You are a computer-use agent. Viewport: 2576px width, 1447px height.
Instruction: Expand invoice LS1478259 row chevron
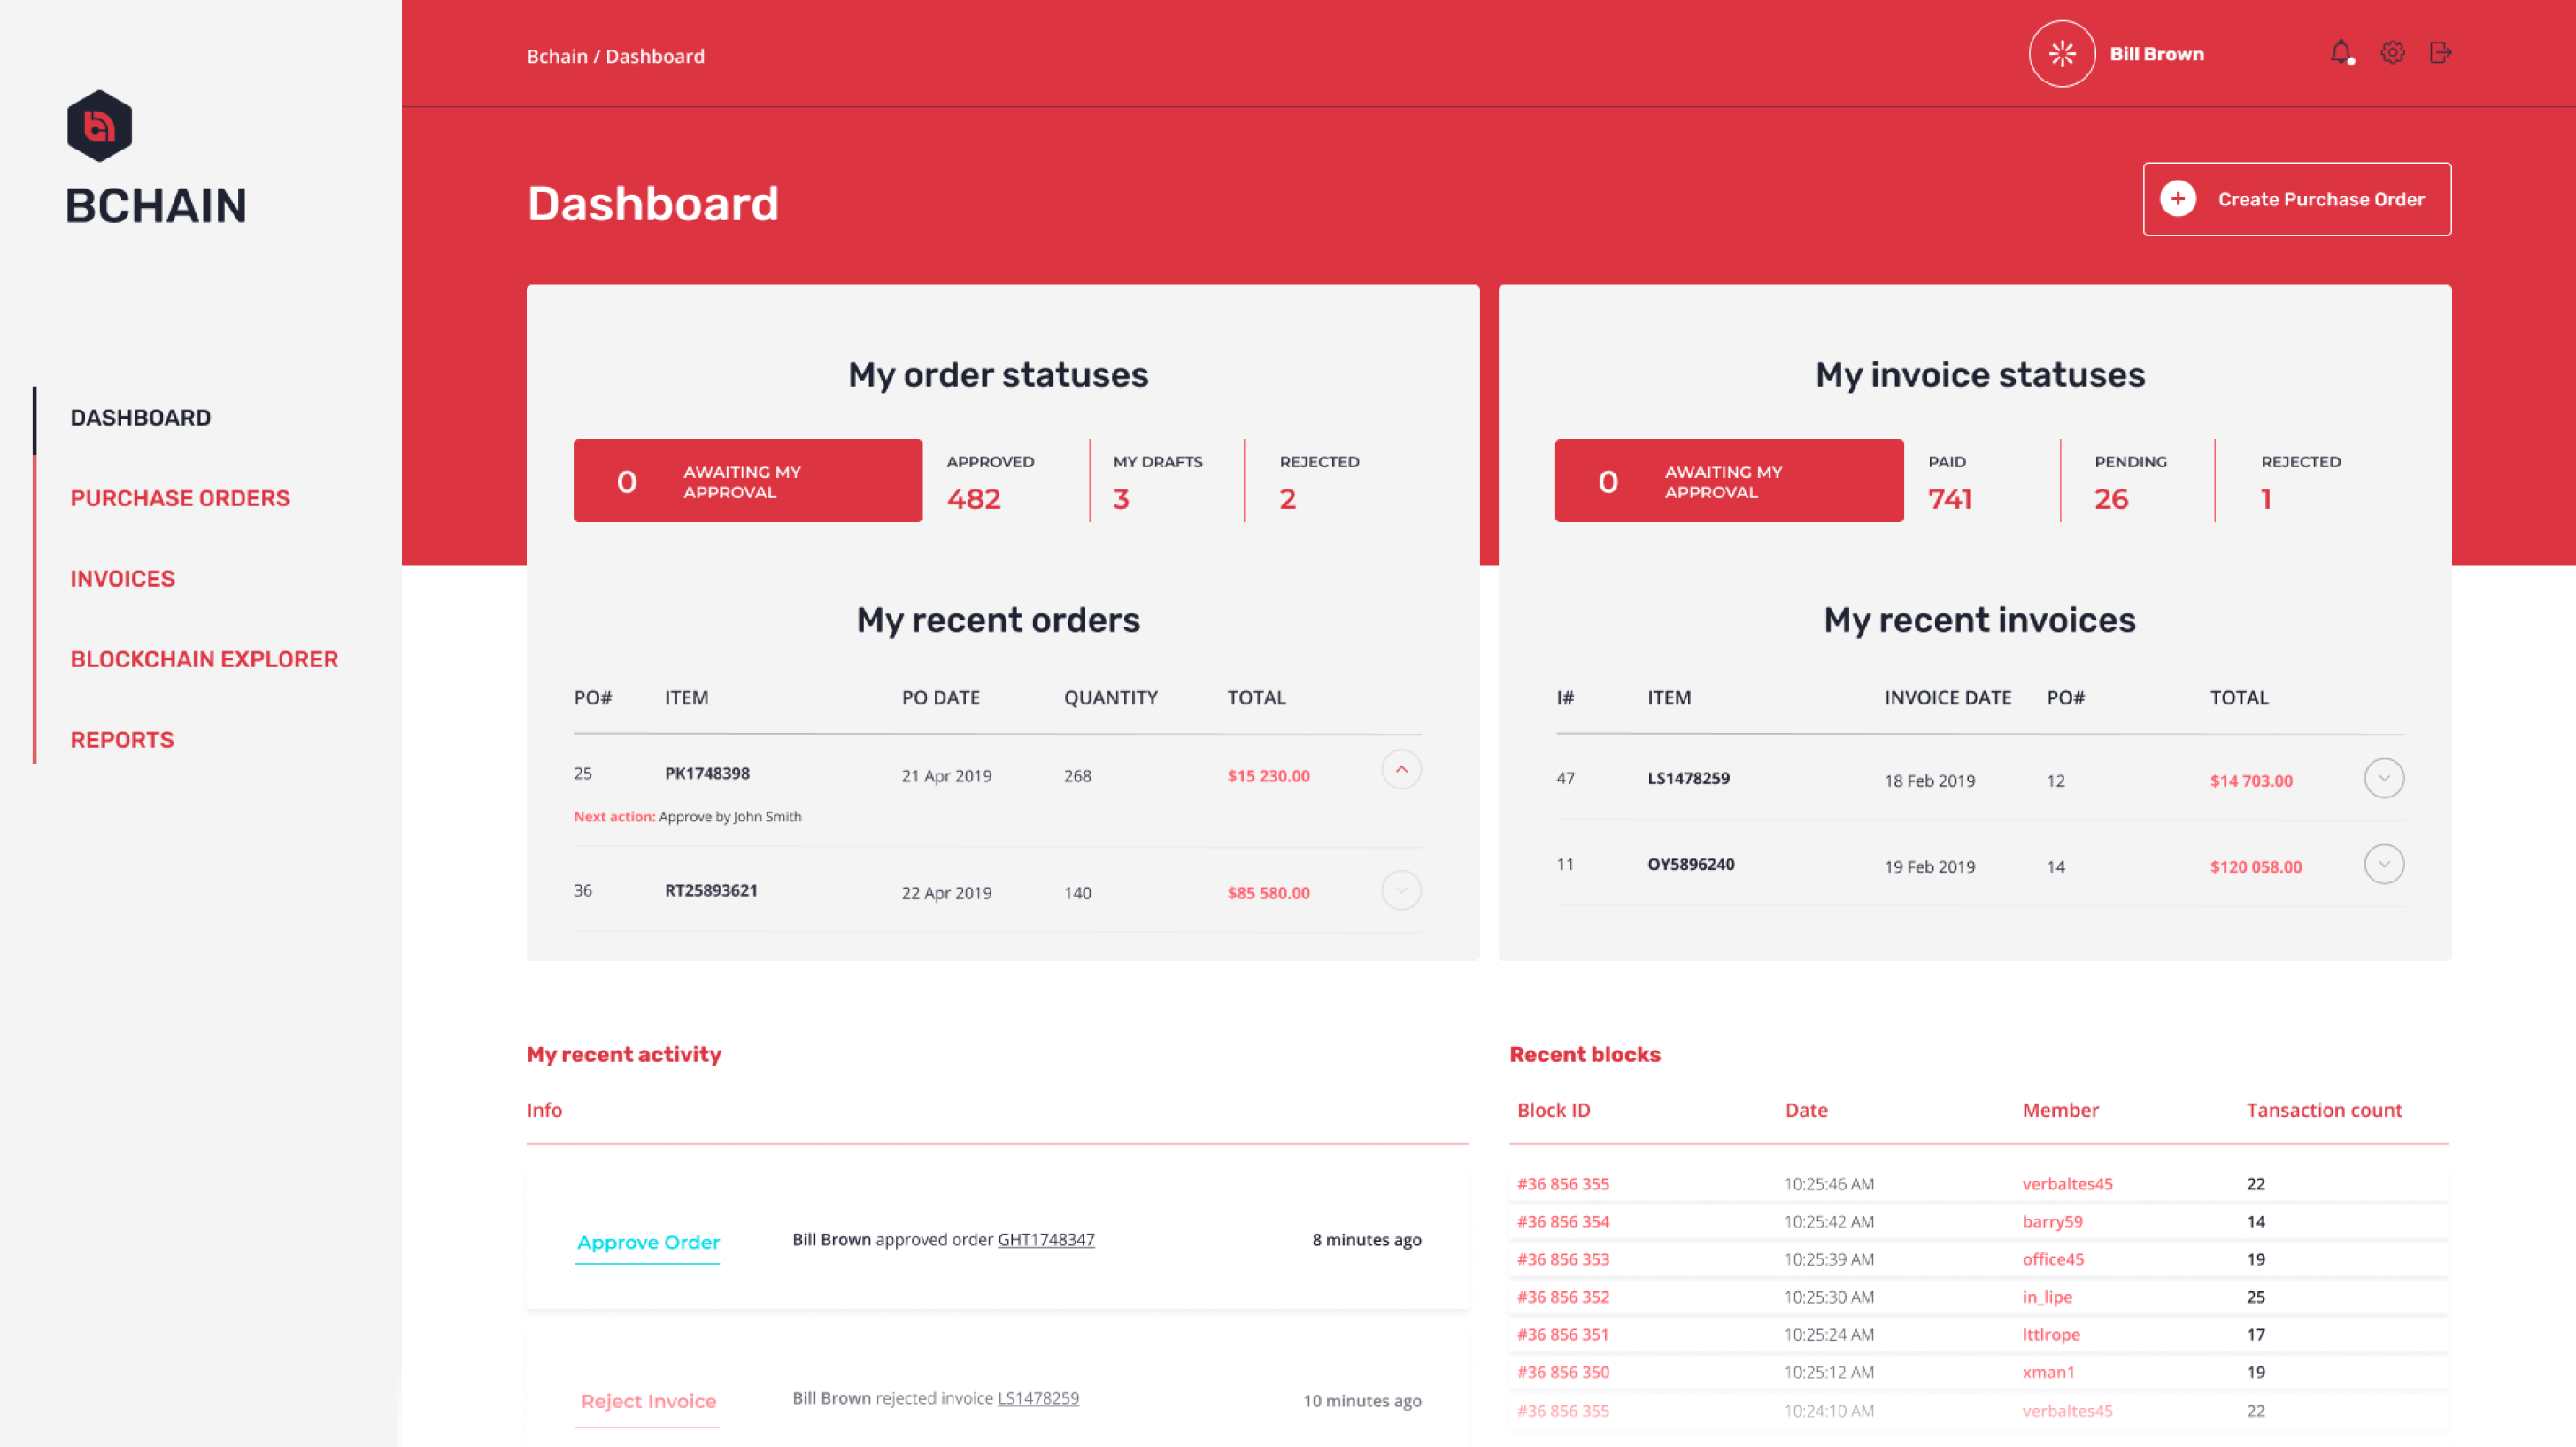(x=2383, y=778)
